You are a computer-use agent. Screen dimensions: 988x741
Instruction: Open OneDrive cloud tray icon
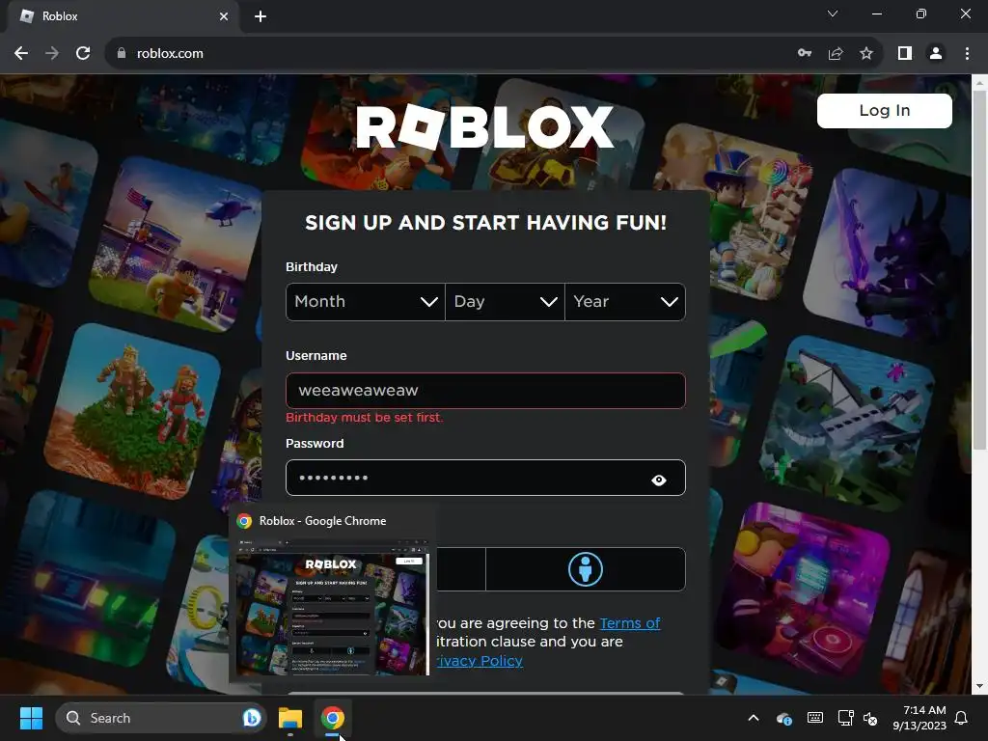(783, 718)
